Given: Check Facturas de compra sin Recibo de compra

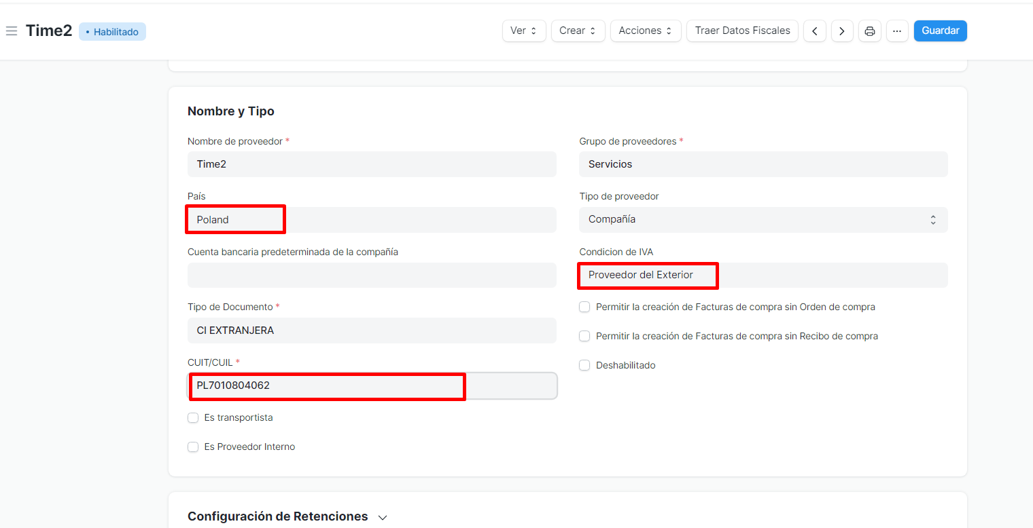Looking at the screenshot, I should (x=584, y=336).
